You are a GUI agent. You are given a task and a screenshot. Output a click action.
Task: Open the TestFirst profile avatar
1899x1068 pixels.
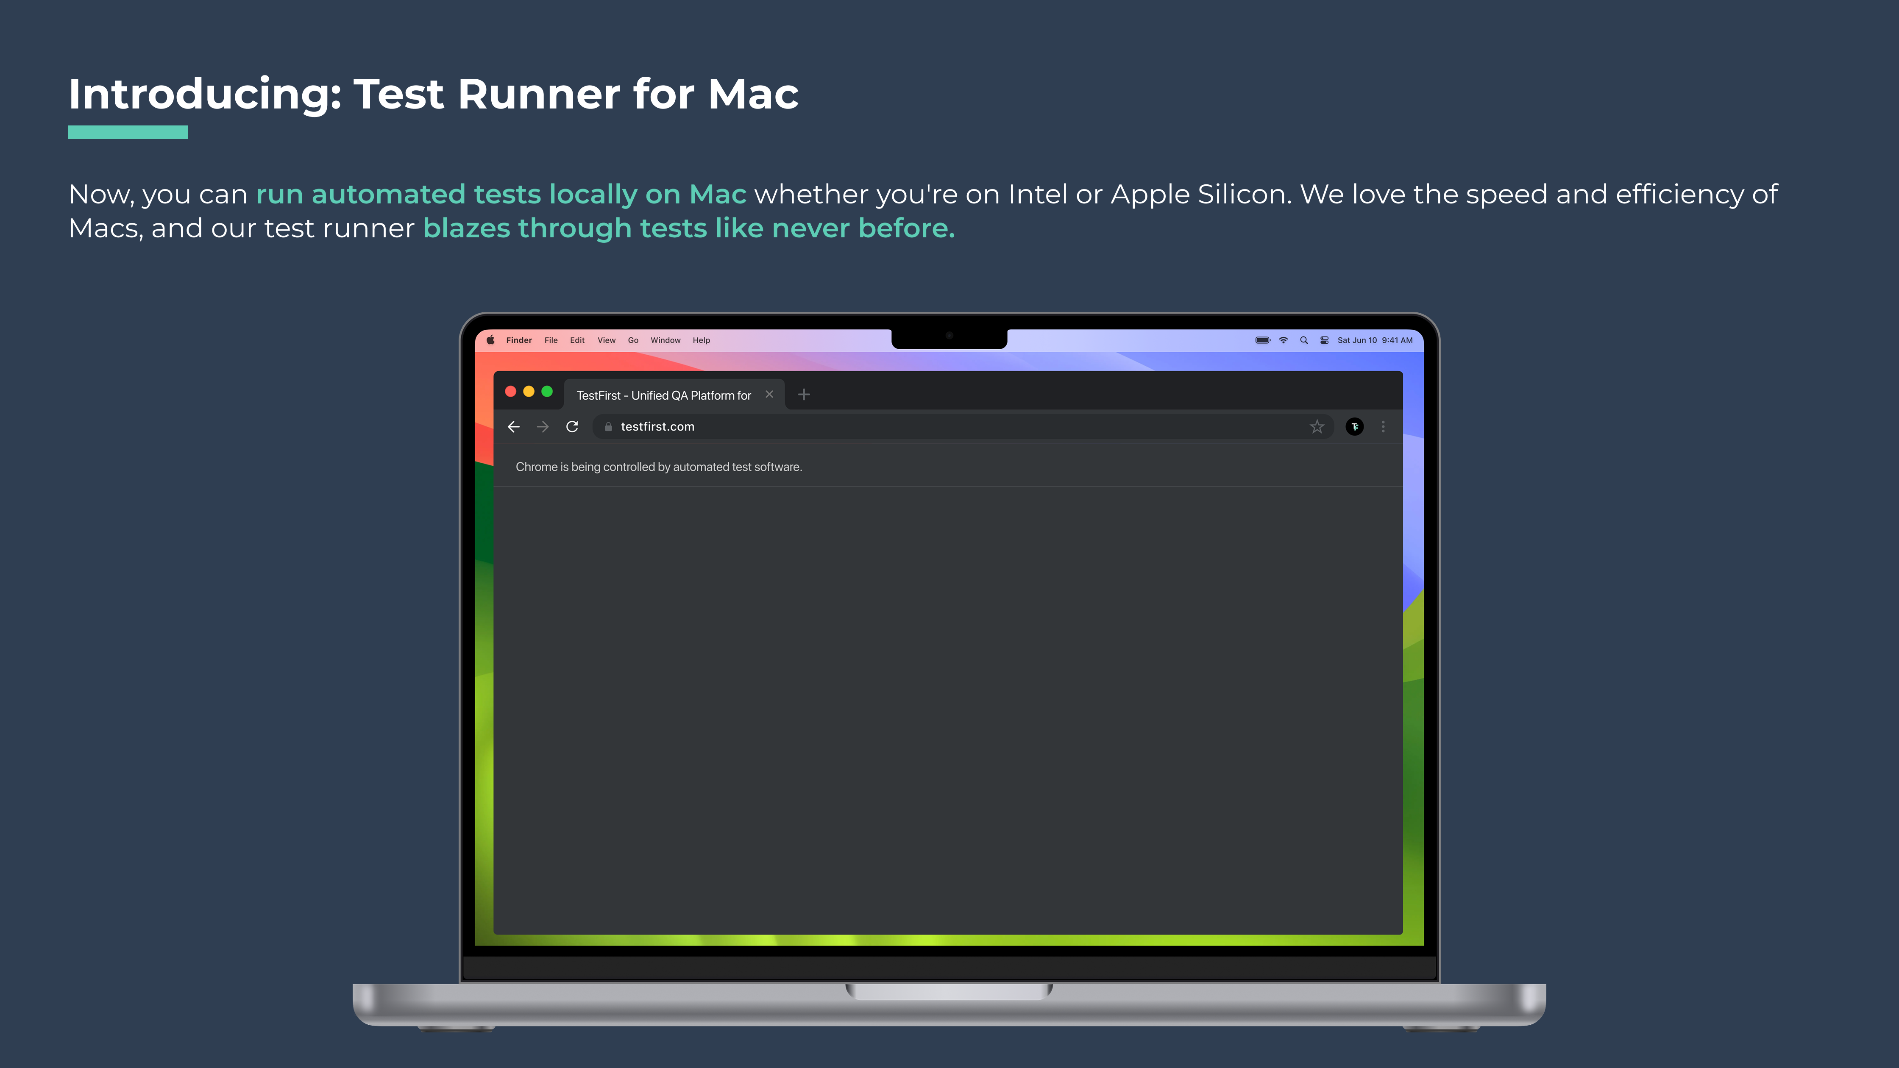click(1354, 427)
